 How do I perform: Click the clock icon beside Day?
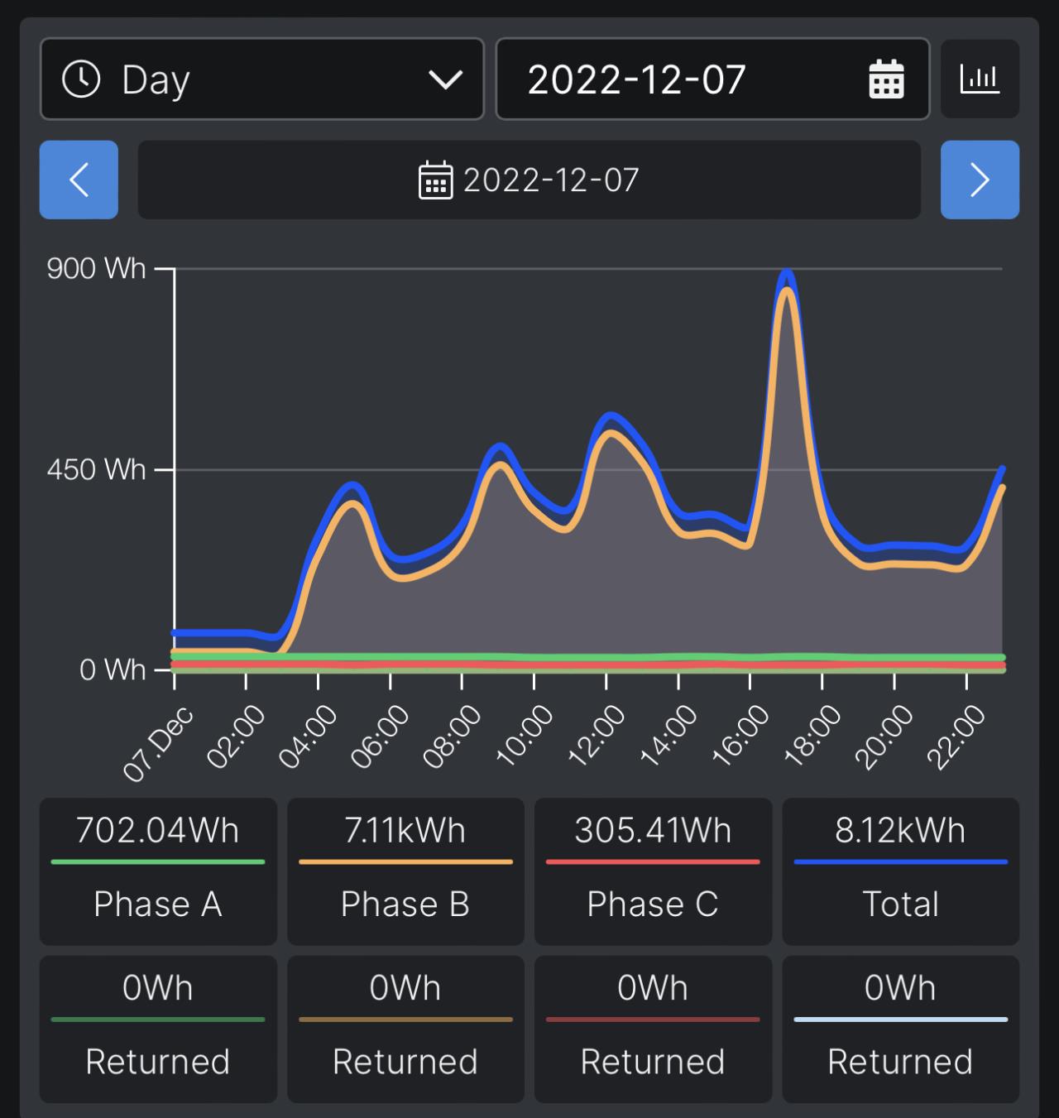coord(81,79)
